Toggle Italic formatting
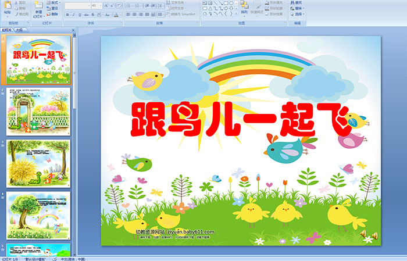Screen dimensions: 407x261 point(73,15)
